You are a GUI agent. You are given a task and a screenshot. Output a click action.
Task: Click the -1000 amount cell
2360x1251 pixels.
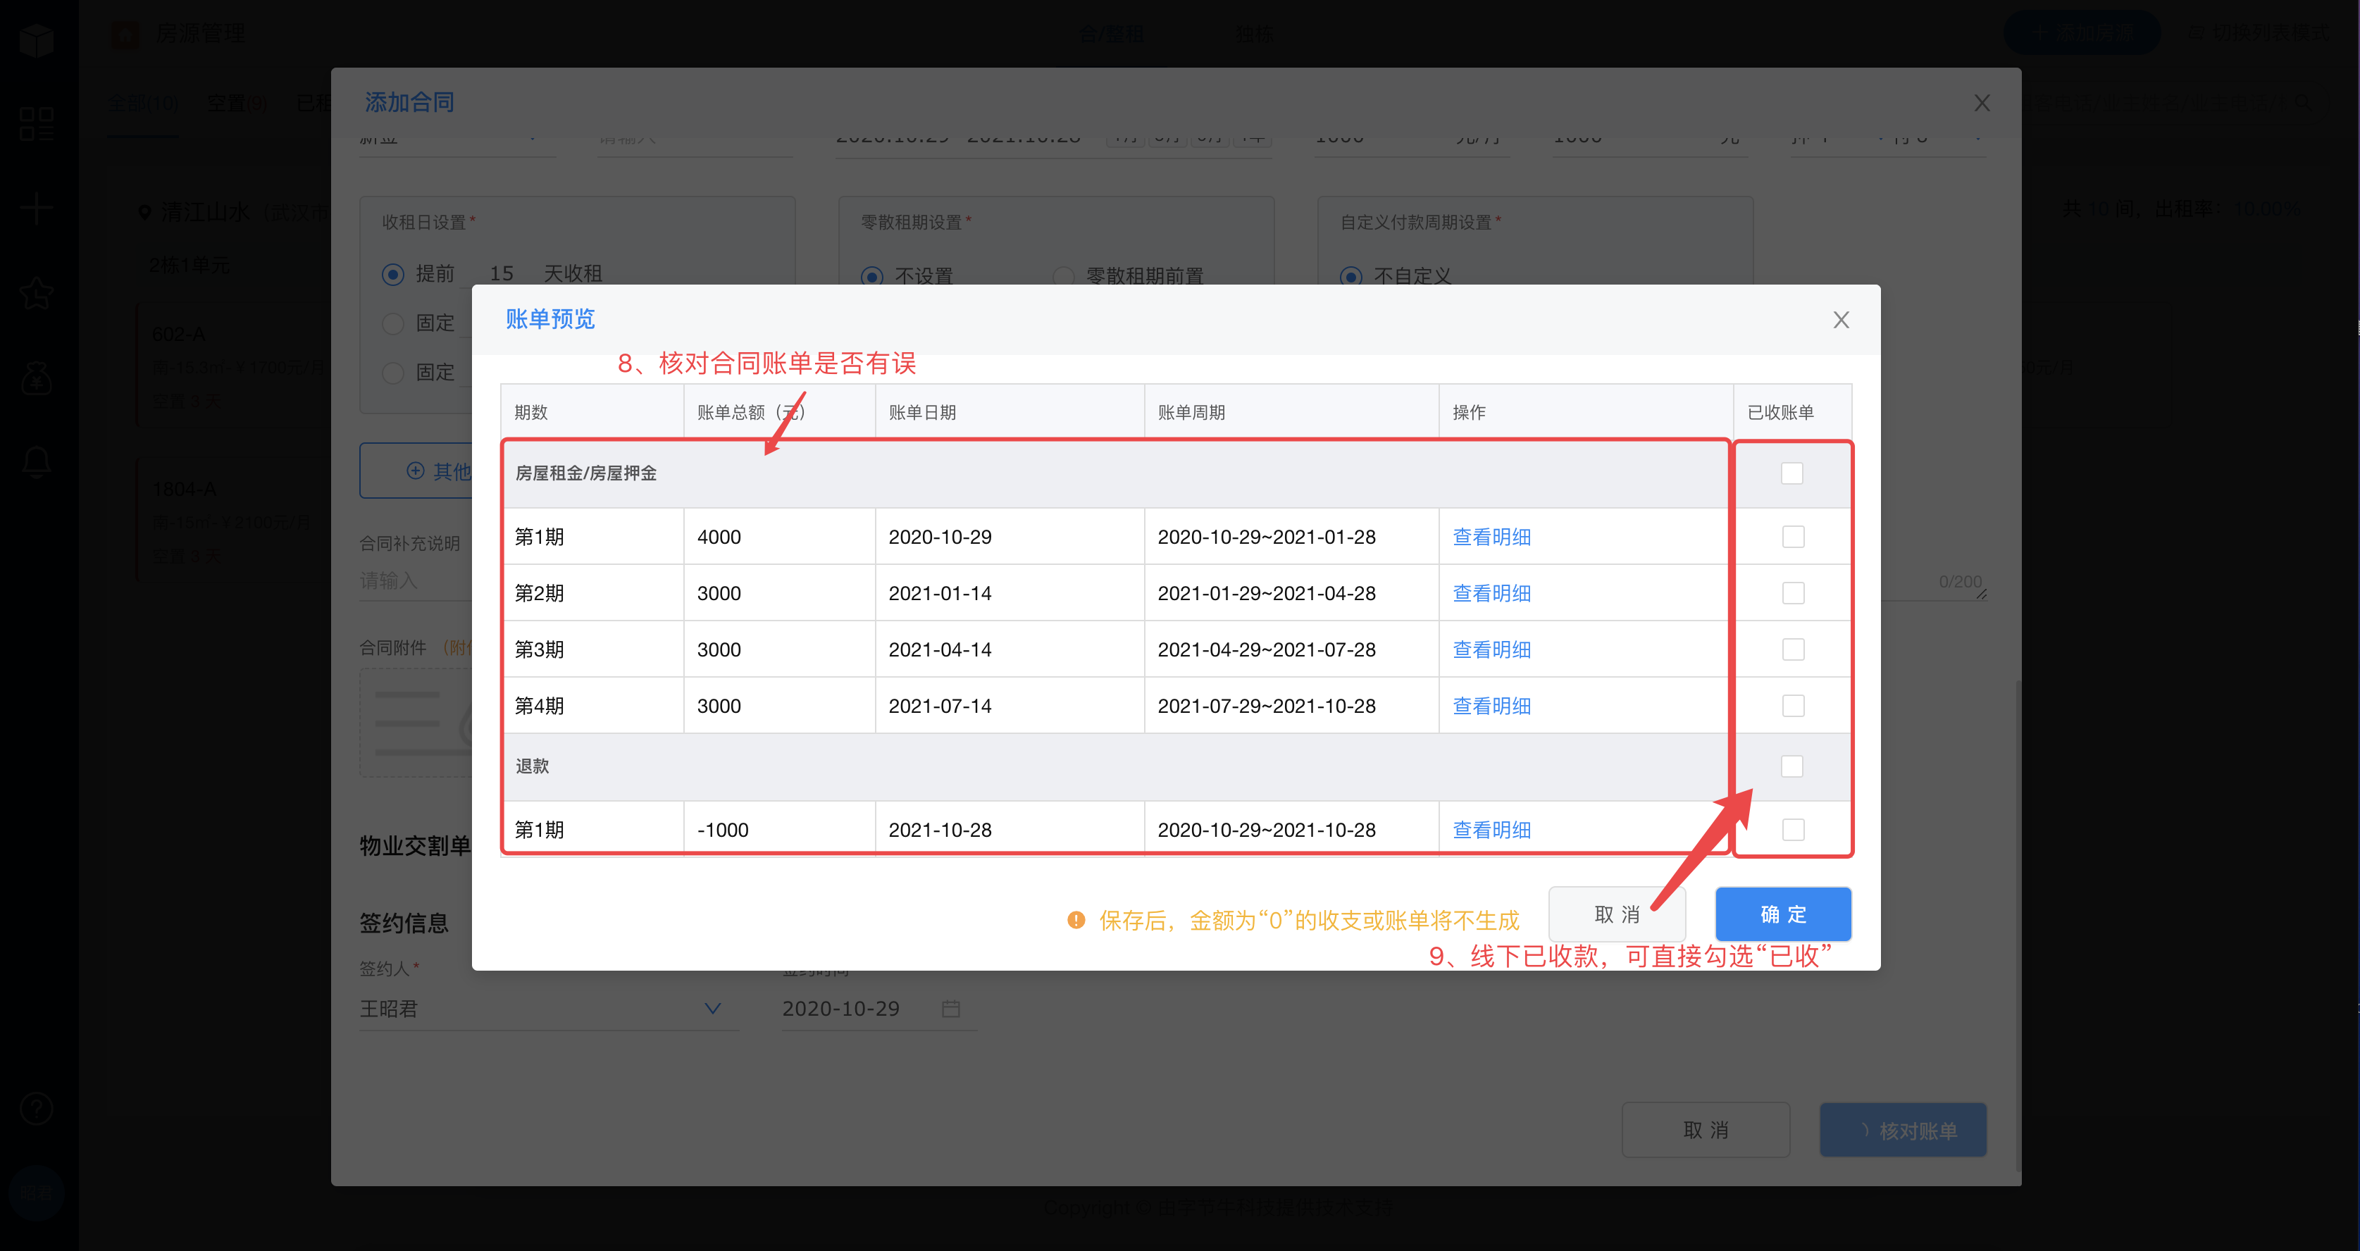(x=778, y=830)
